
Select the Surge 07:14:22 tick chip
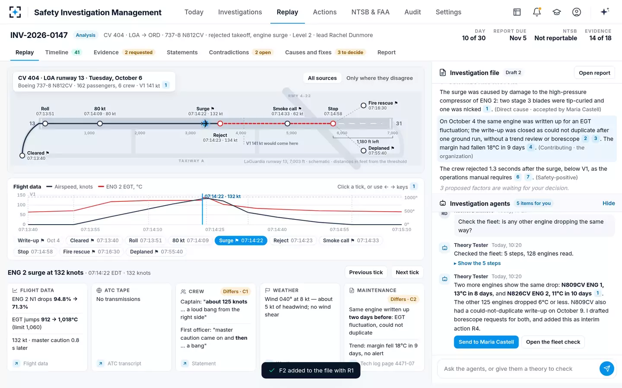coord(241,241)
